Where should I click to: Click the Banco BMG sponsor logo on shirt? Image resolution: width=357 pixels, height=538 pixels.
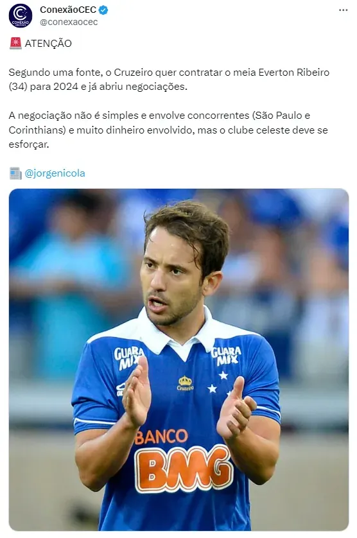[x=183, y=461]
